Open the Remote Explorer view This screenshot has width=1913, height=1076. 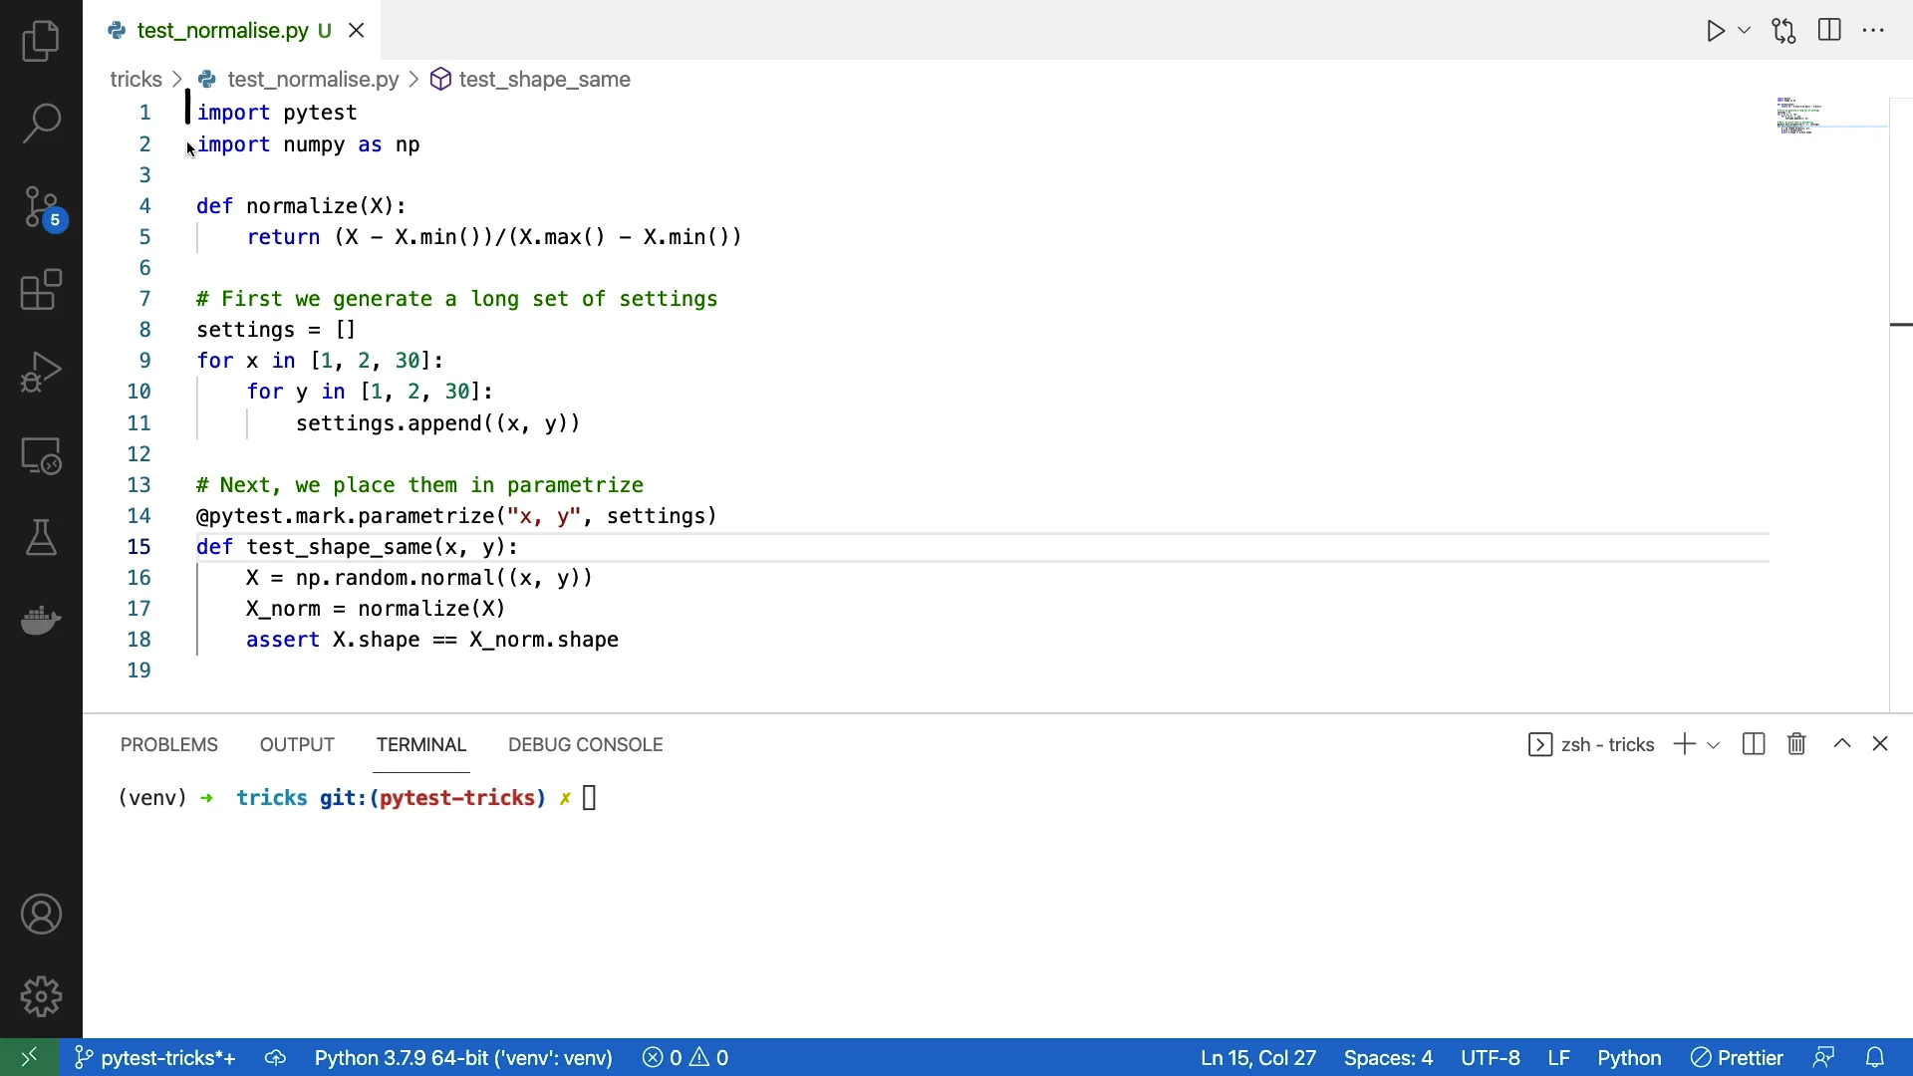point(41,456)
